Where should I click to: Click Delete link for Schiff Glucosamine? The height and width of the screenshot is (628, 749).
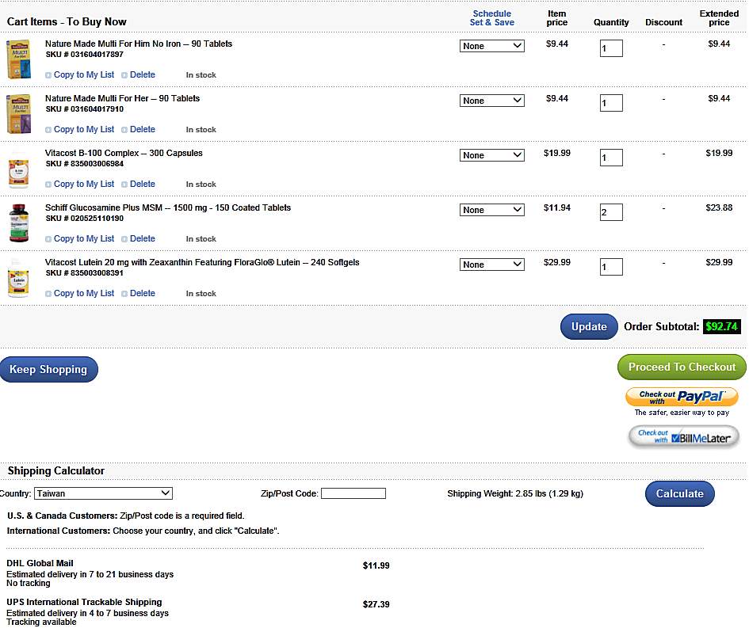pyautogui.click(x=143, y=239)
